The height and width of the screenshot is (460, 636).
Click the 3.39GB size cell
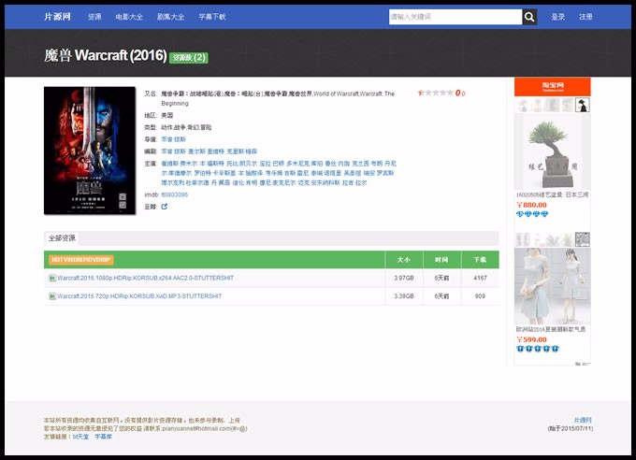[x=404, y=296]
